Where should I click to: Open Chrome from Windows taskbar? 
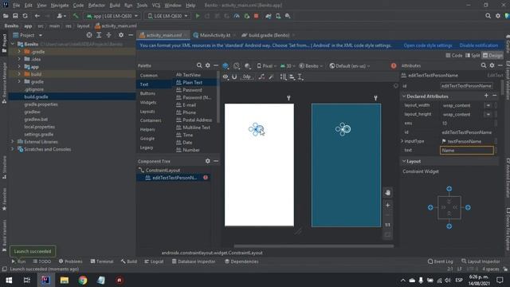tap(83, 280)
